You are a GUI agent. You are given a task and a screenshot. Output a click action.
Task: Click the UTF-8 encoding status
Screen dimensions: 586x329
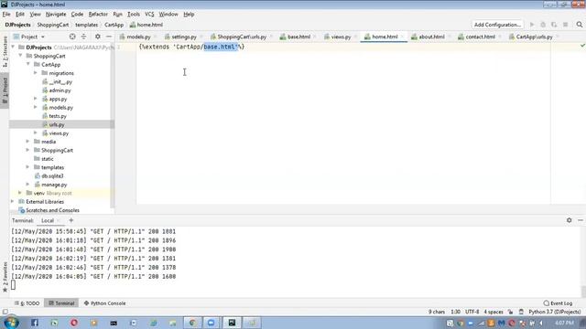pos(472,312)
